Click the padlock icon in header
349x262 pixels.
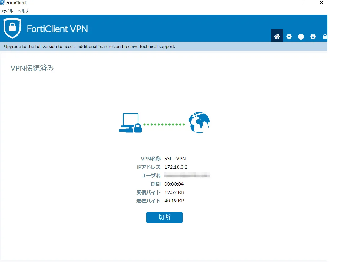[325, 36]
